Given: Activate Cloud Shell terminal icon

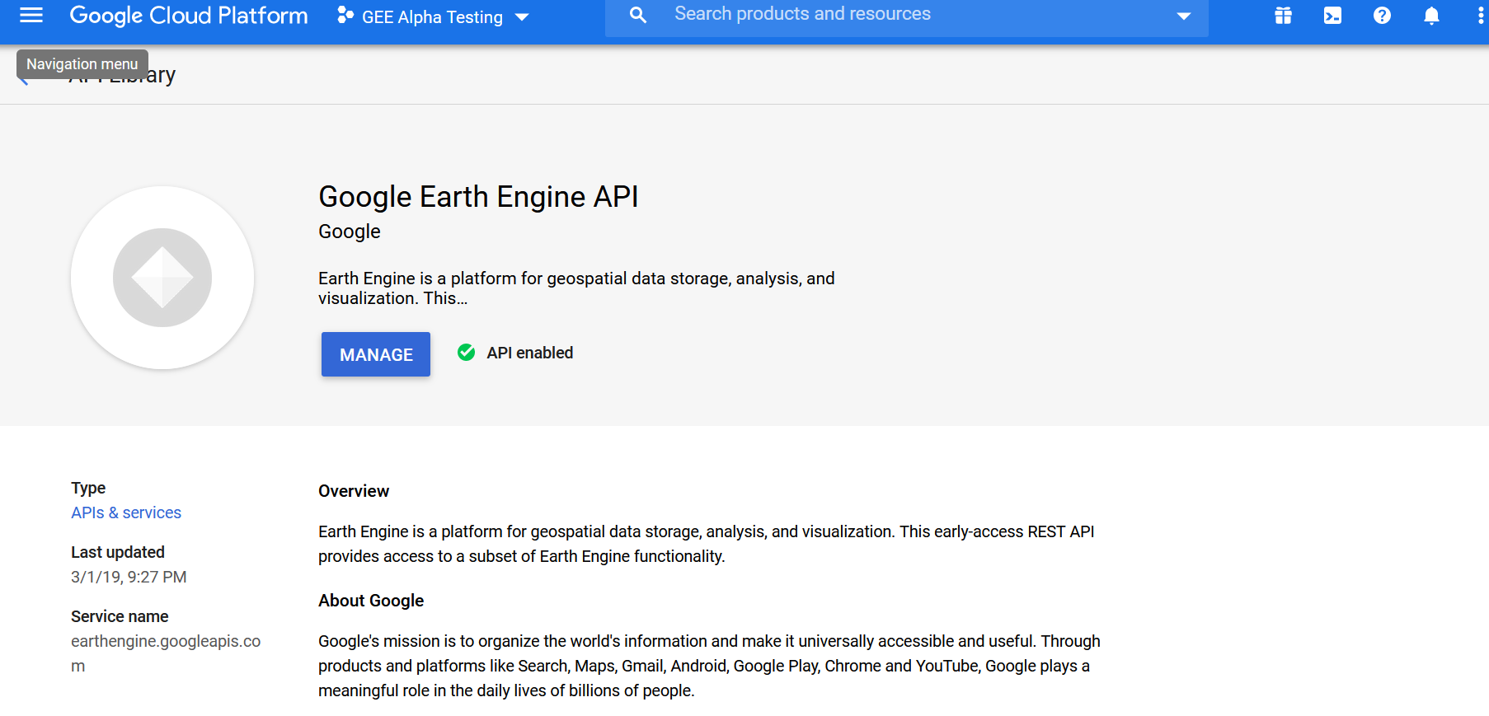Looking at the screenshot, I should 1332,16.
